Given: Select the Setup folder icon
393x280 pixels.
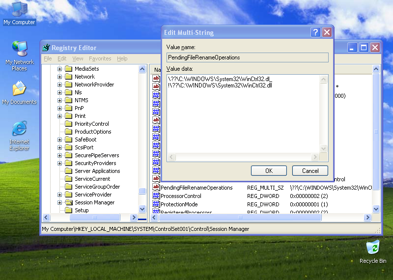Looking at the screenshot, I should [69, 210].
